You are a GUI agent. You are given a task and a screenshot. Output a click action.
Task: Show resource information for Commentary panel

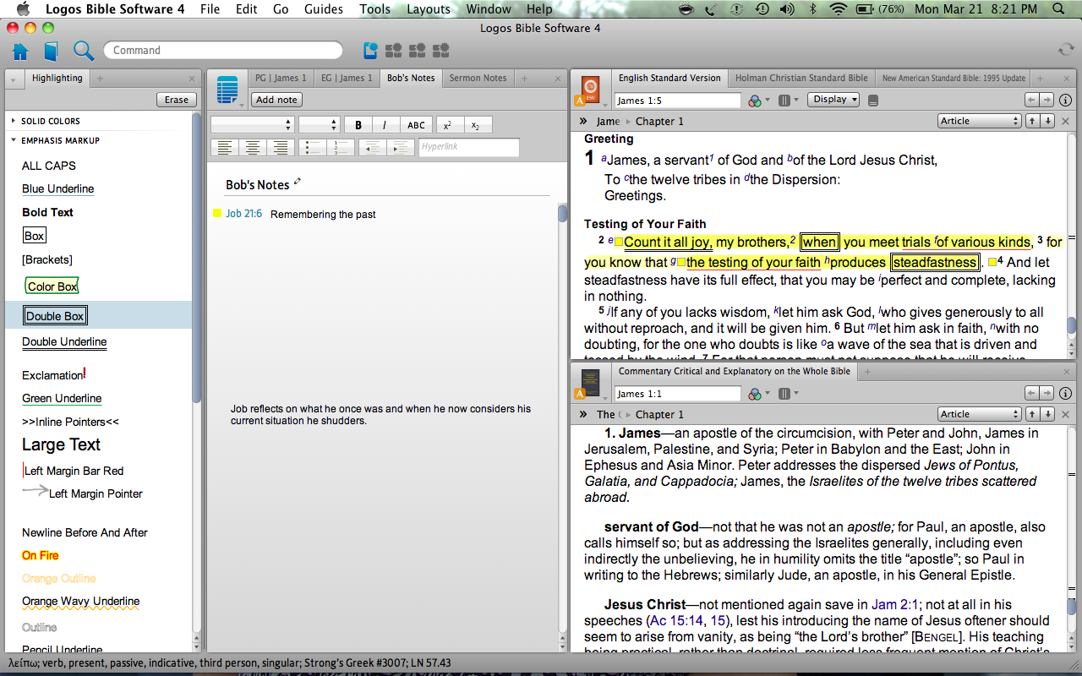1066,393
